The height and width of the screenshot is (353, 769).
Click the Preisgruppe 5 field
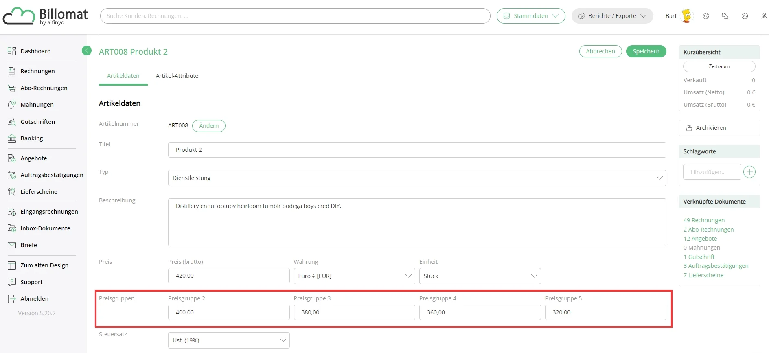coord(605,312)
